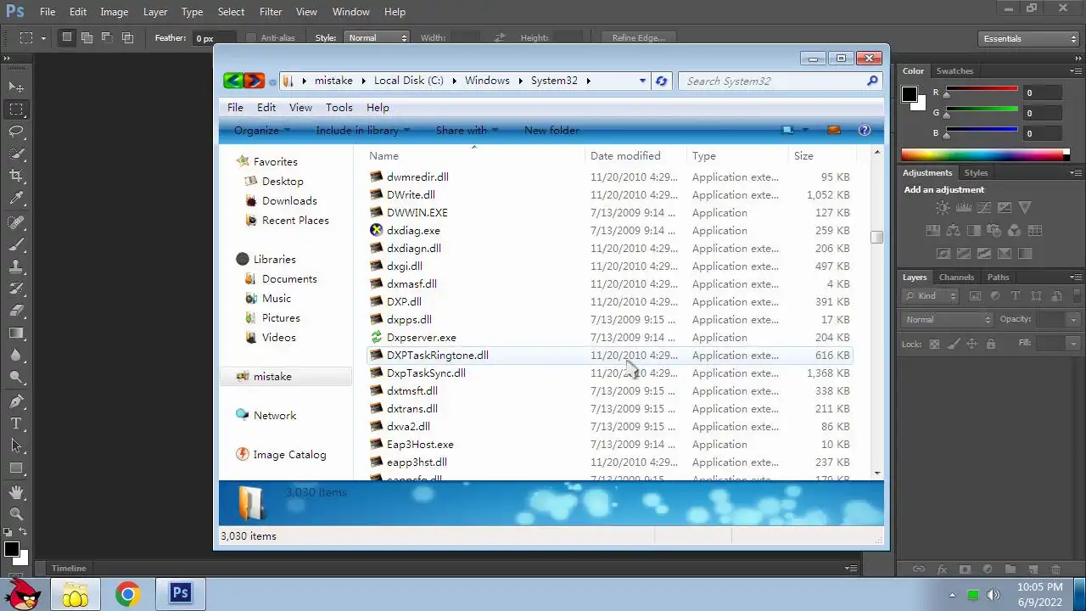Select the Horizontal Type tool
The height and width of the screenshot is (611, 1086).
pyautogui.click(x=16, y=423)
